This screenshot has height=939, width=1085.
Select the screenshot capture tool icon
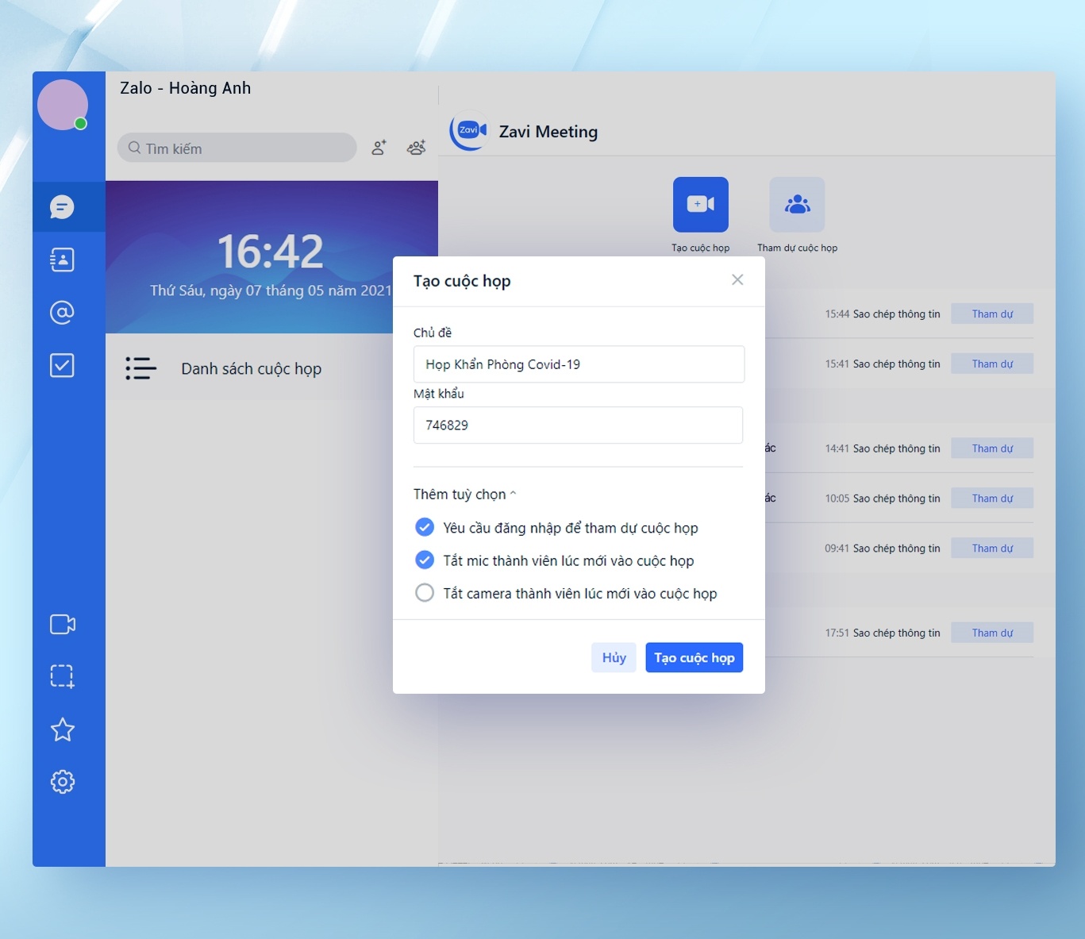pos(62,676)
